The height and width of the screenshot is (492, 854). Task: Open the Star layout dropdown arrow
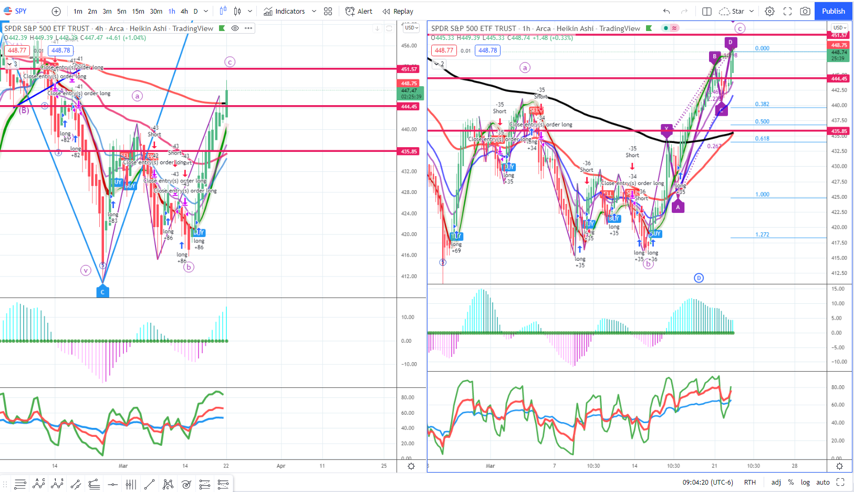pos(752,11)
